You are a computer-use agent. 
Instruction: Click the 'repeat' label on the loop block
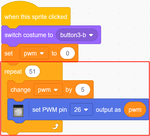tap(13, 72)
